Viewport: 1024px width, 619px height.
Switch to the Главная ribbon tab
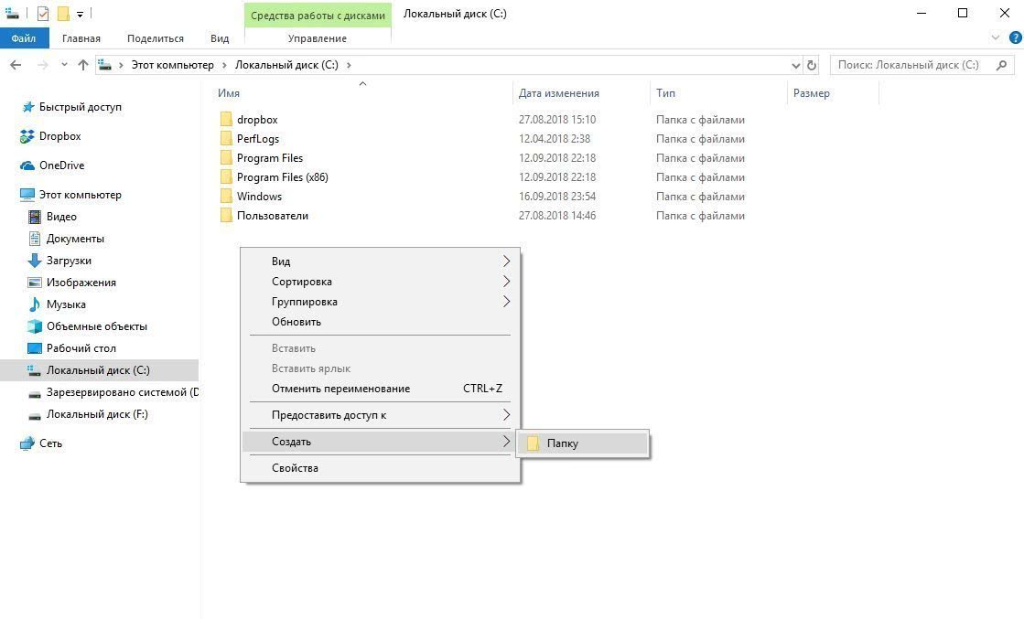81,38
